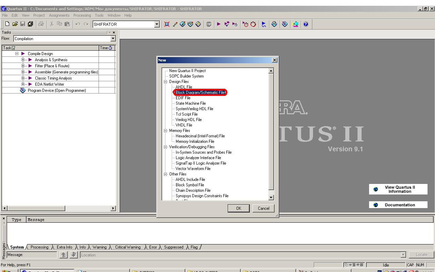The image size is (435, 272).
Task: Click the New file toolbar icon
Action: point(7,24)
